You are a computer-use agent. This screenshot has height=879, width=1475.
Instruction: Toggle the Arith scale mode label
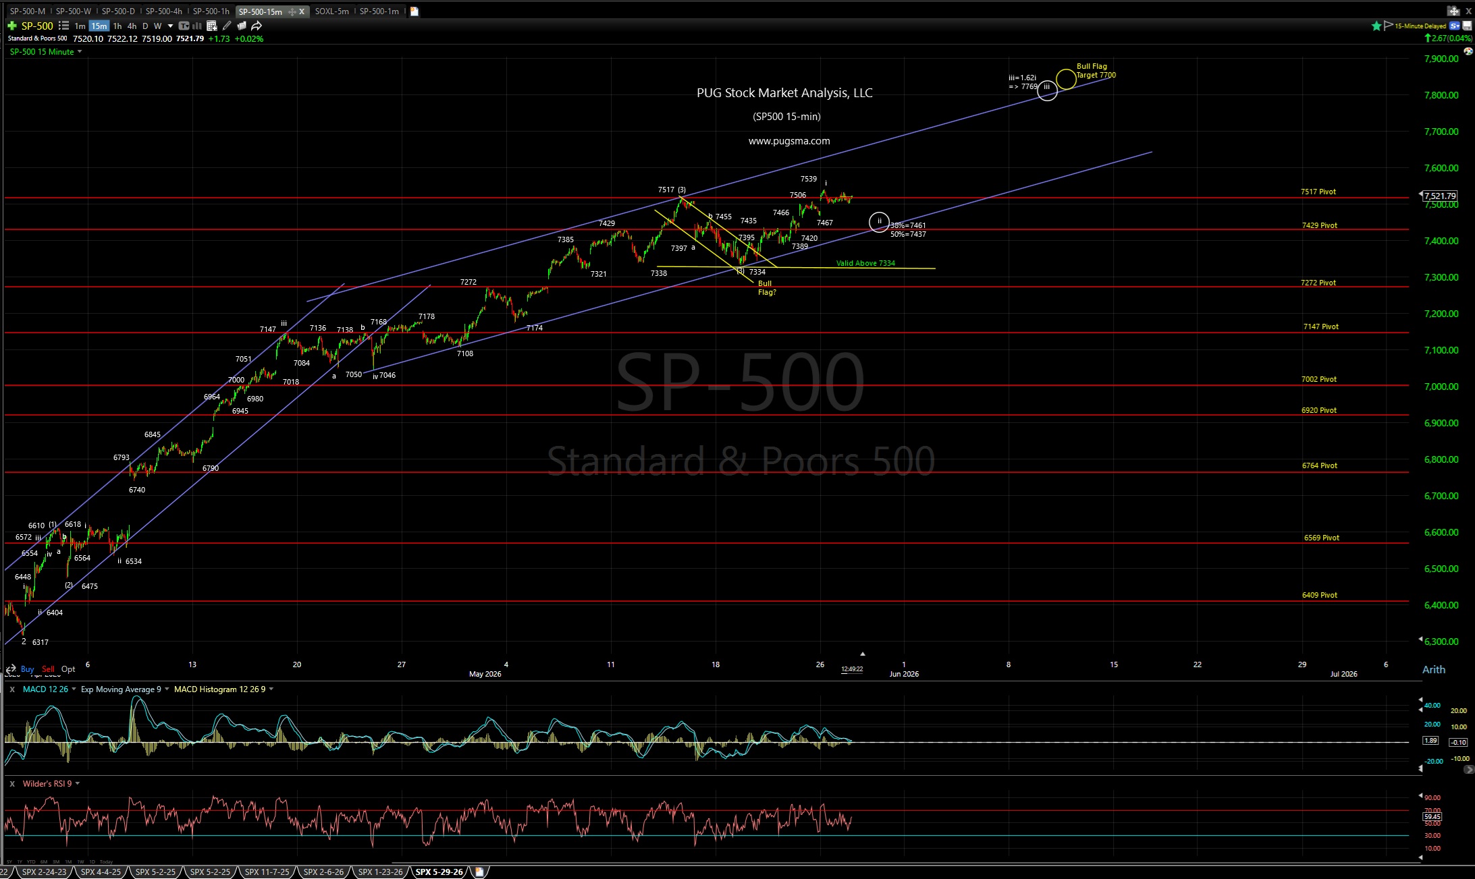(1434, 669)
